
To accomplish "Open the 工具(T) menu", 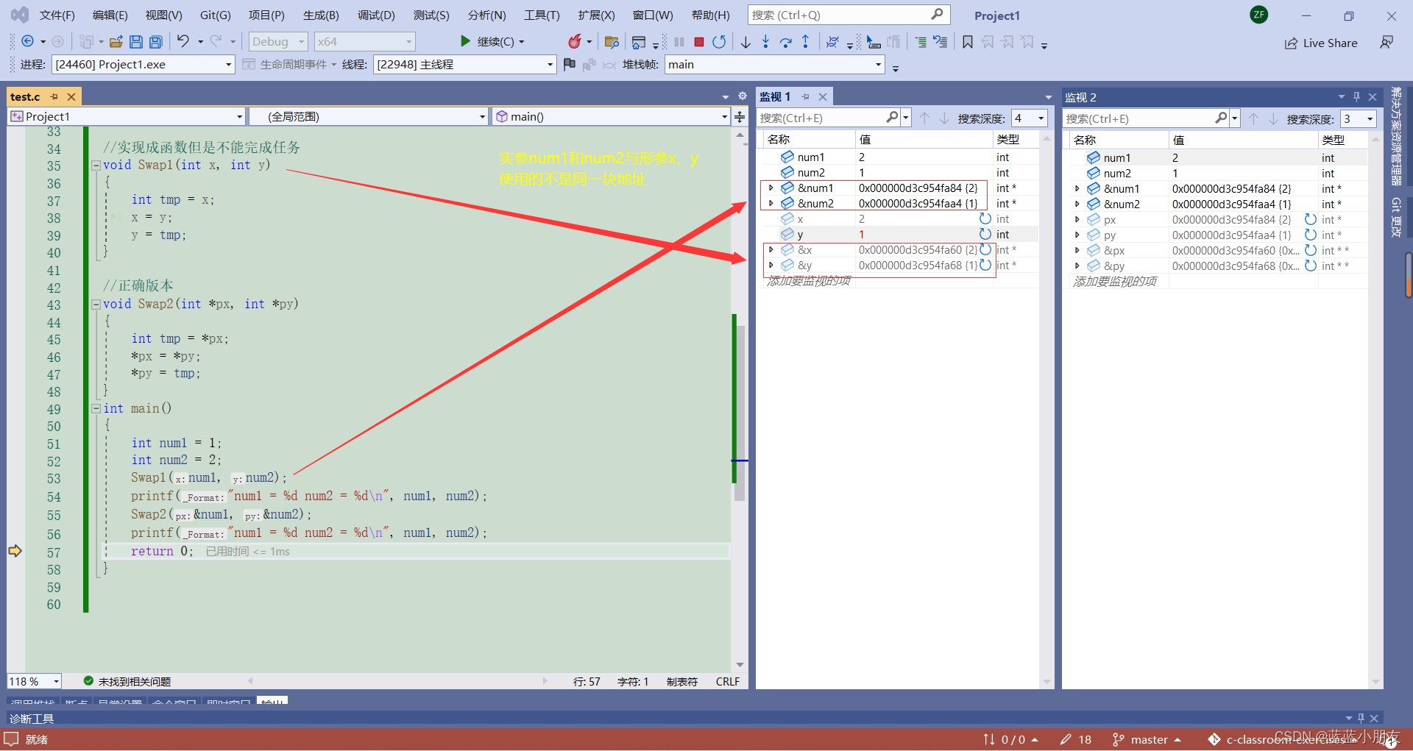I will tap(542, 15).
